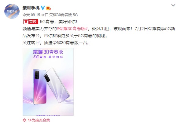This screenshot has width=177, height=123.
Task: Click the pink flower icon beside 华为抽奖合集
Action: coord(24,120)
